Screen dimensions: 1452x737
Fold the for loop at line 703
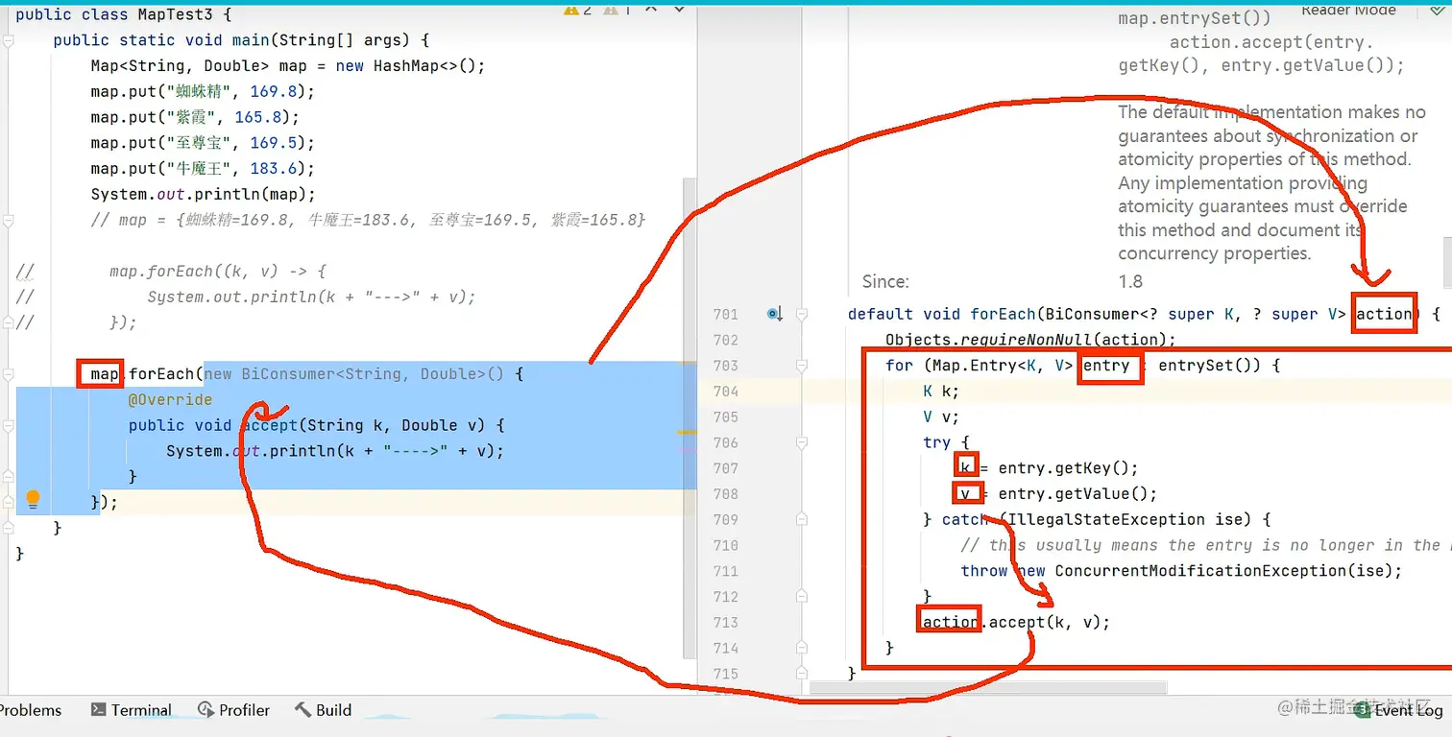(x=803, y=366)
